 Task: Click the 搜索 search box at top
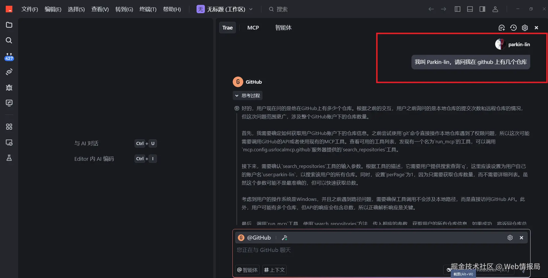coord(279,9)
